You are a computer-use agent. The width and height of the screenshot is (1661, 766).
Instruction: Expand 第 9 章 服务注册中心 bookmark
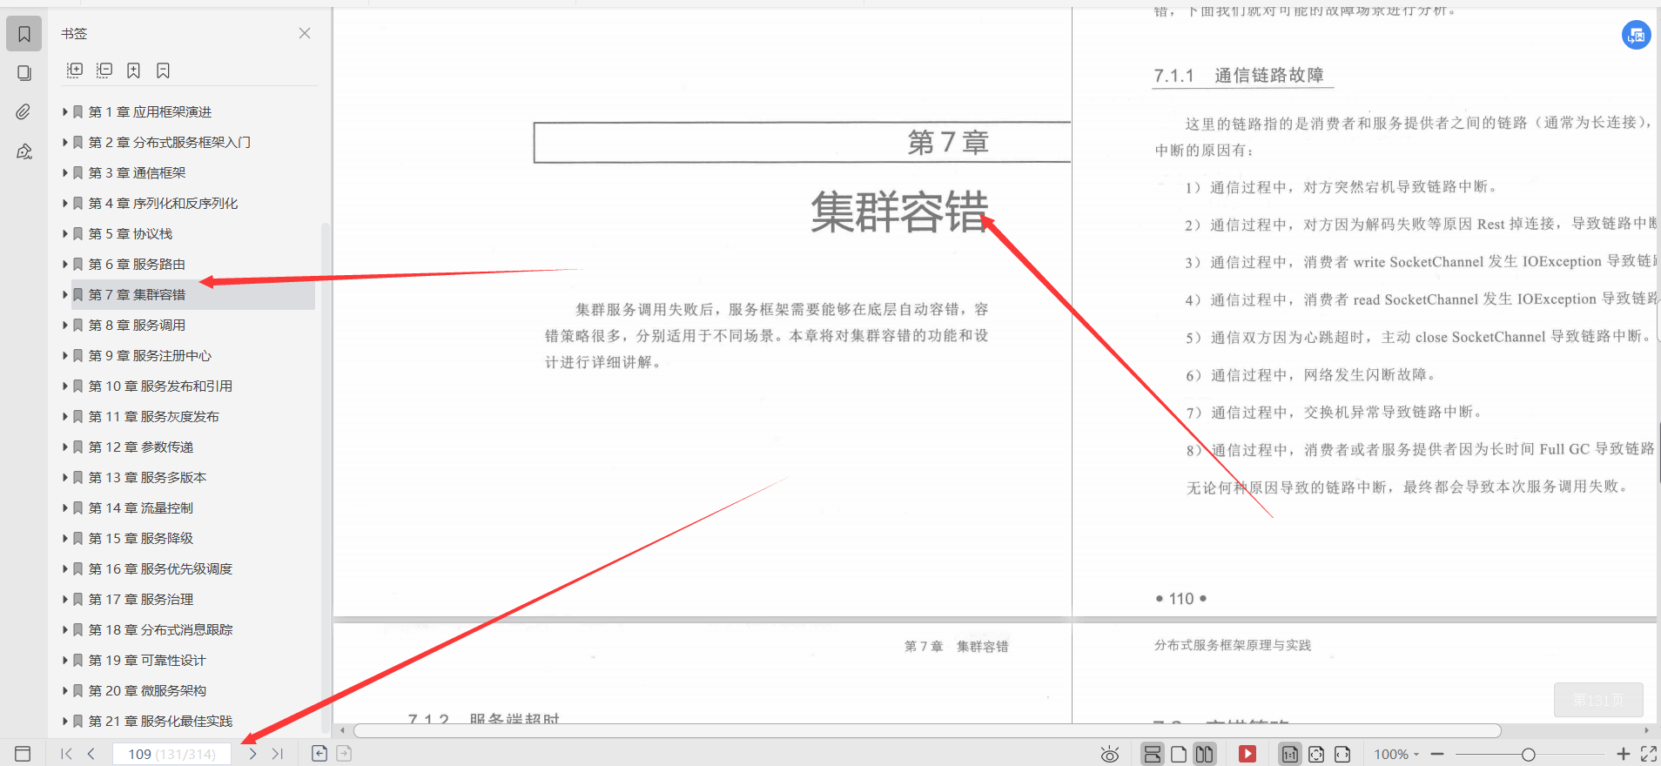pyautogui.click(x=65, y=356)
